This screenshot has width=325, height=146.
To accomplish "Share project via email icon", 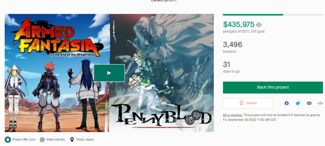I will (x=309, y=103).
